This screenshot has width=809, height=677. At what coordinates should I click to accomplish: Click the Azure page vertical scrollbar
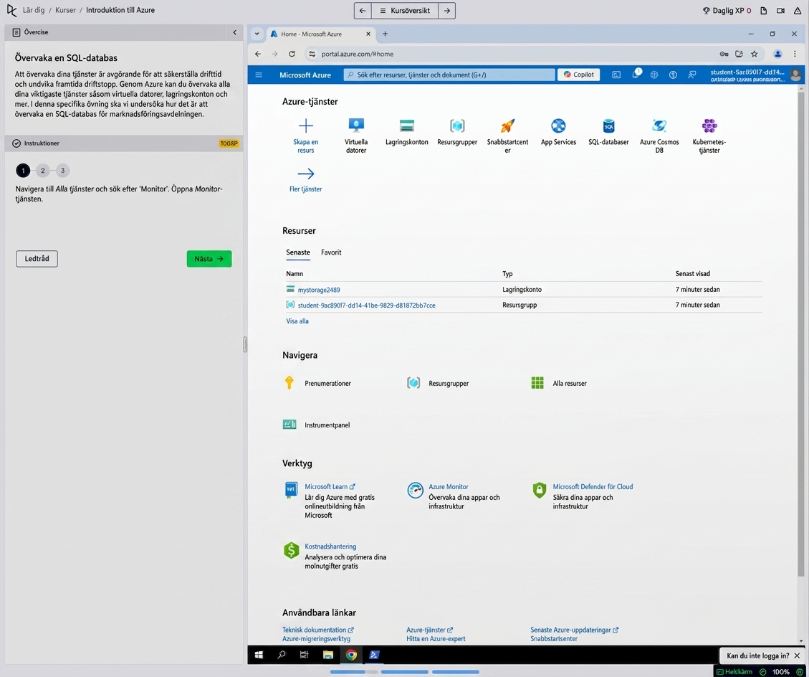(800, 333)
